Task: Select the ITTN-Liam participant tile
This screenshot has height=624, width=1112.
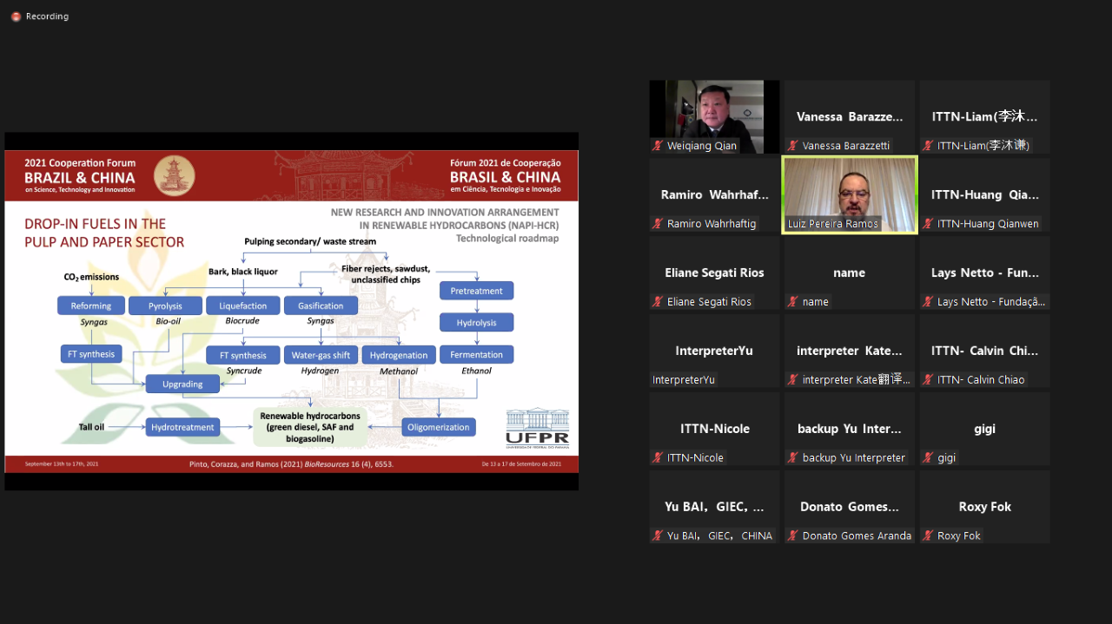Action: click(985, 117)
